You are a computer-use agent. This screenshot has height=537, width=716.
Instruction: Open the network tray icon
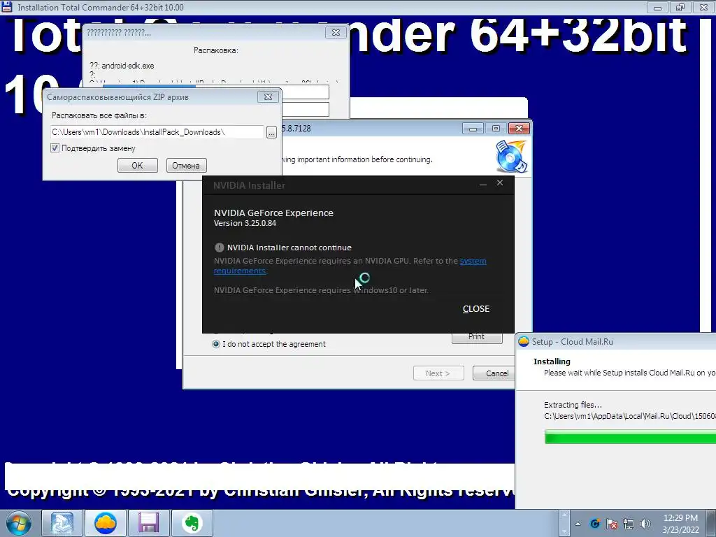[x=629, y=524]
